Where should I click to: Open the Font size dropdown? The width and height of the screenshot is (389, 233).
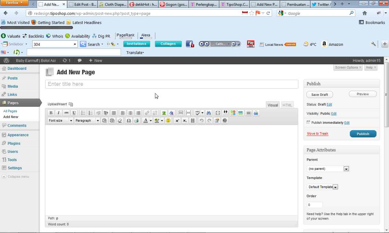[x=60, y=121]
